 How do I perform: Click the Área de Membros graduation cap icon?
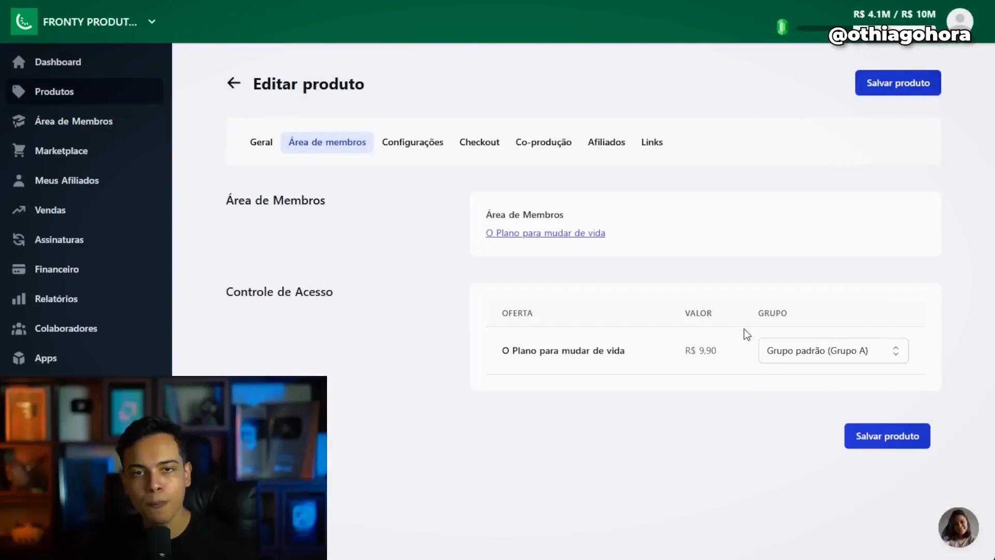[19, 121]
